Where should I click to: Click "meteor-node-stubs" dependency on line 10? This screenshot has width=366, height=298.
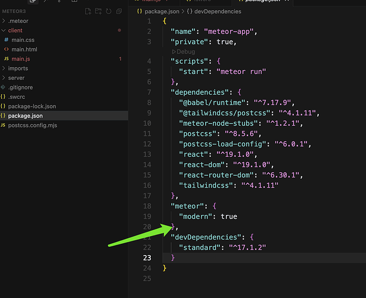pyautogui.click(x=218, y=123)
